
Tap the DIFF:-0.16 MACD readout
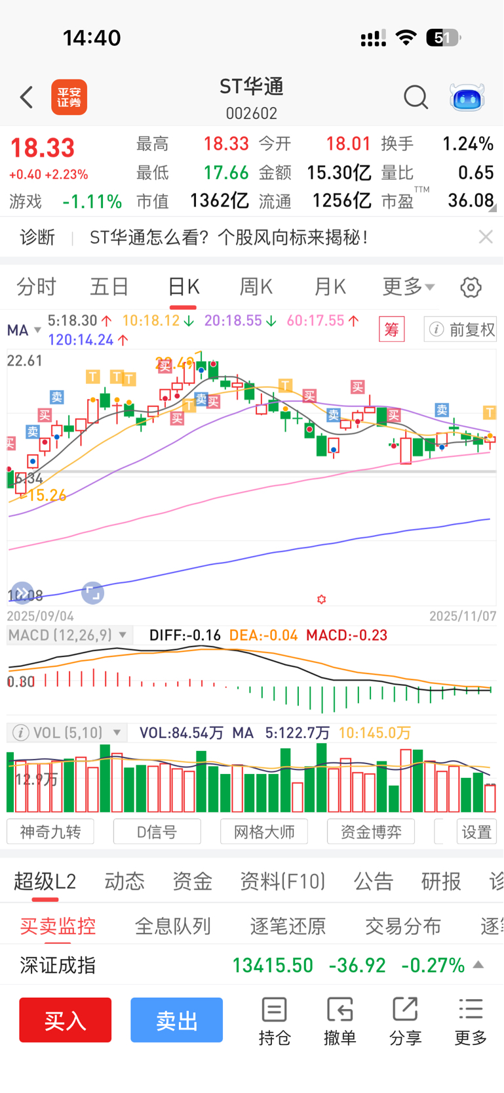pos(185,635)
